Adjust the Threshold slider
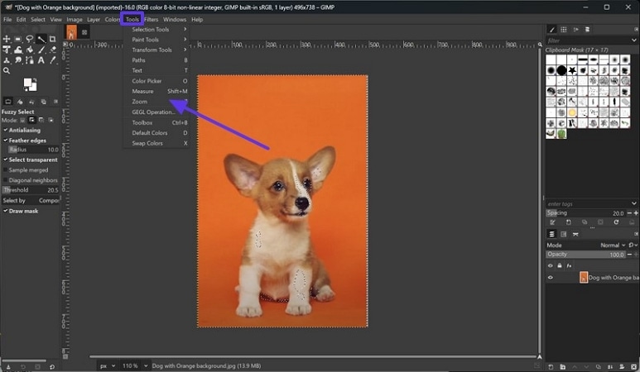Viewport: 640px width, 372px height. pos(31,190)
